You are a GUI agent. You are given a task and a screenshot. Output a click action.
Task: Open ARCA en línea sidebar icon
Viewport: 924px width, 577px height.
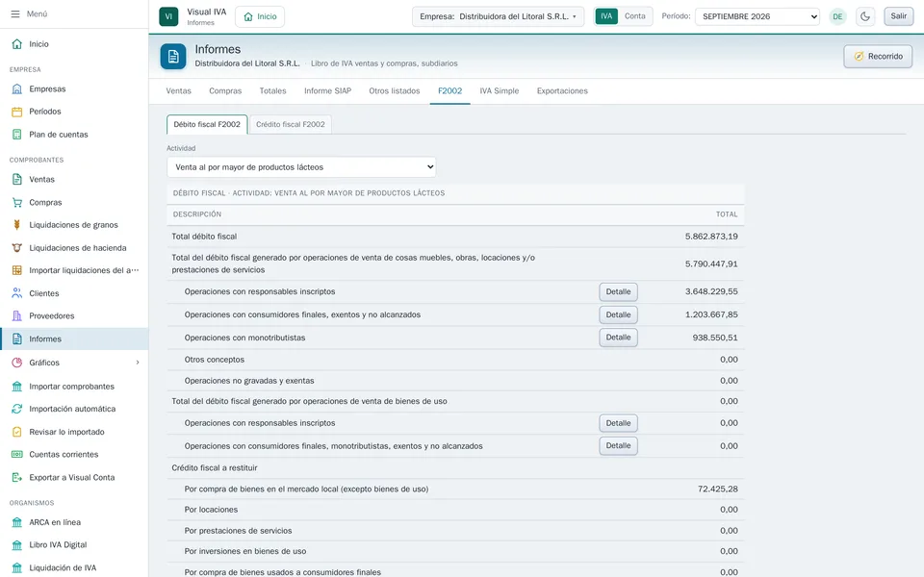17,522
